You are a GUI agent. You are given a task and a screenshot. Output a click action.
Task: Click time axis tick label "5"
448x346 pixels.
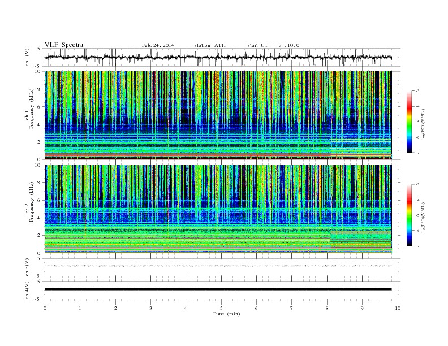[x=221, y=308]
